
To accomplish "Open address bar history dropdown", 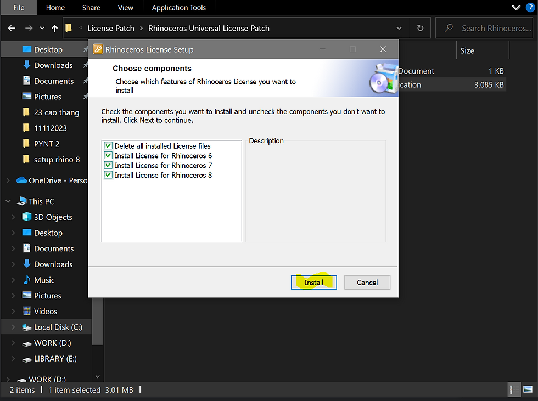I will 399,28.
